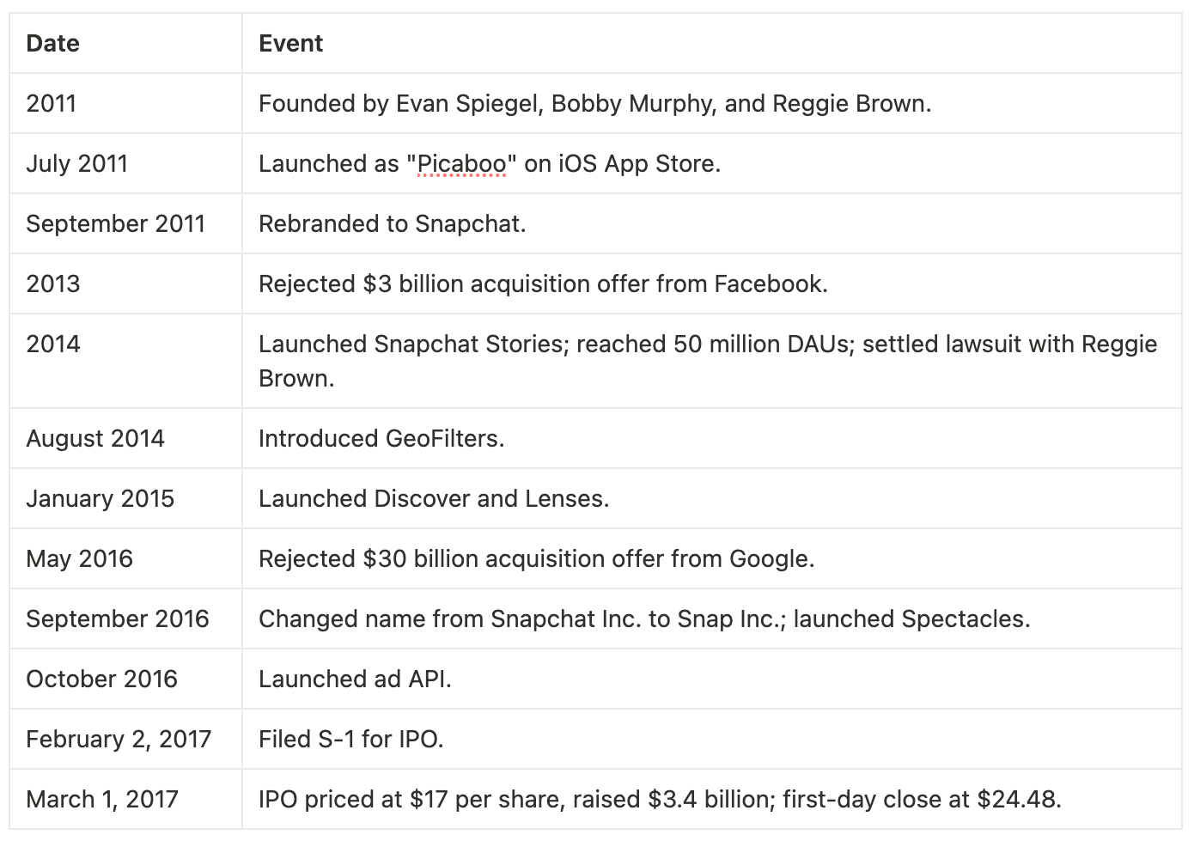This screenshot has width=1194, height=847.
Task: Click the Introduced GeoFilters event cell
Action: [711, 438]
